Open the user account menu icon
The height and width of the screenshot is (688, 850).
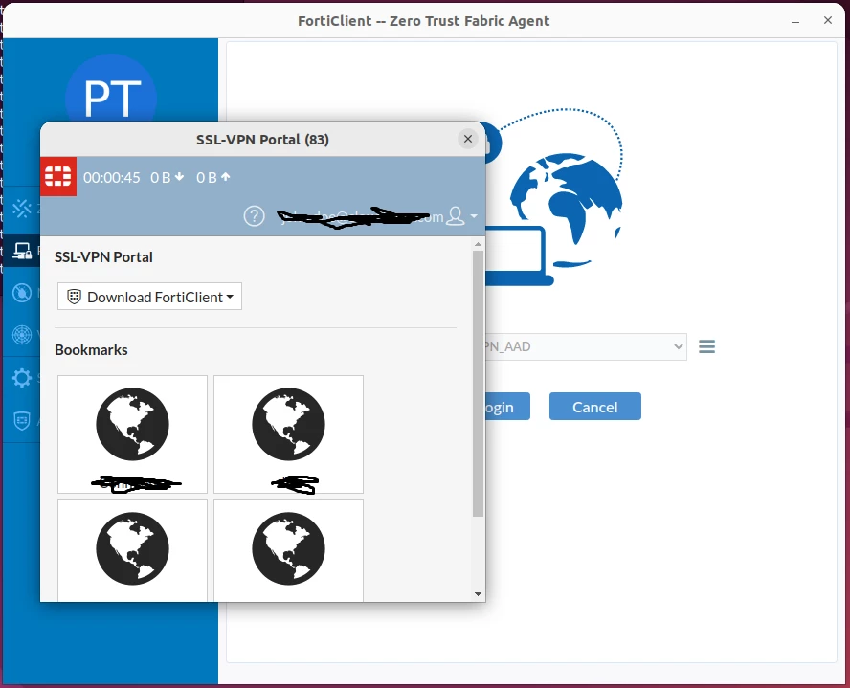(460, 216)
